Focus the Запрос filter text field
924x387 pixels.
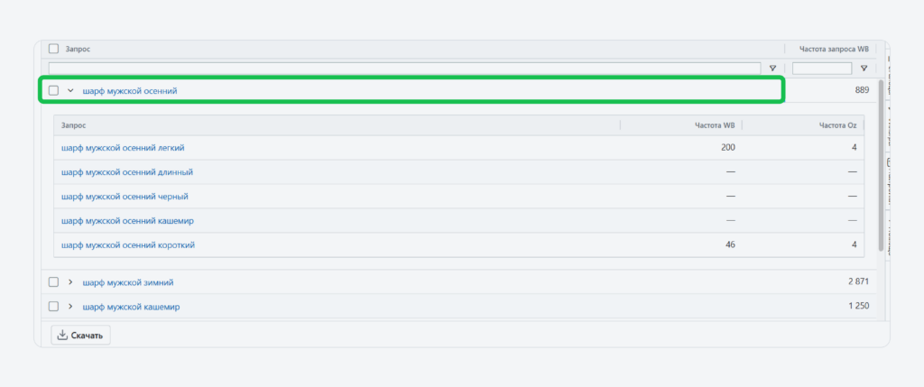coord(404,68)
